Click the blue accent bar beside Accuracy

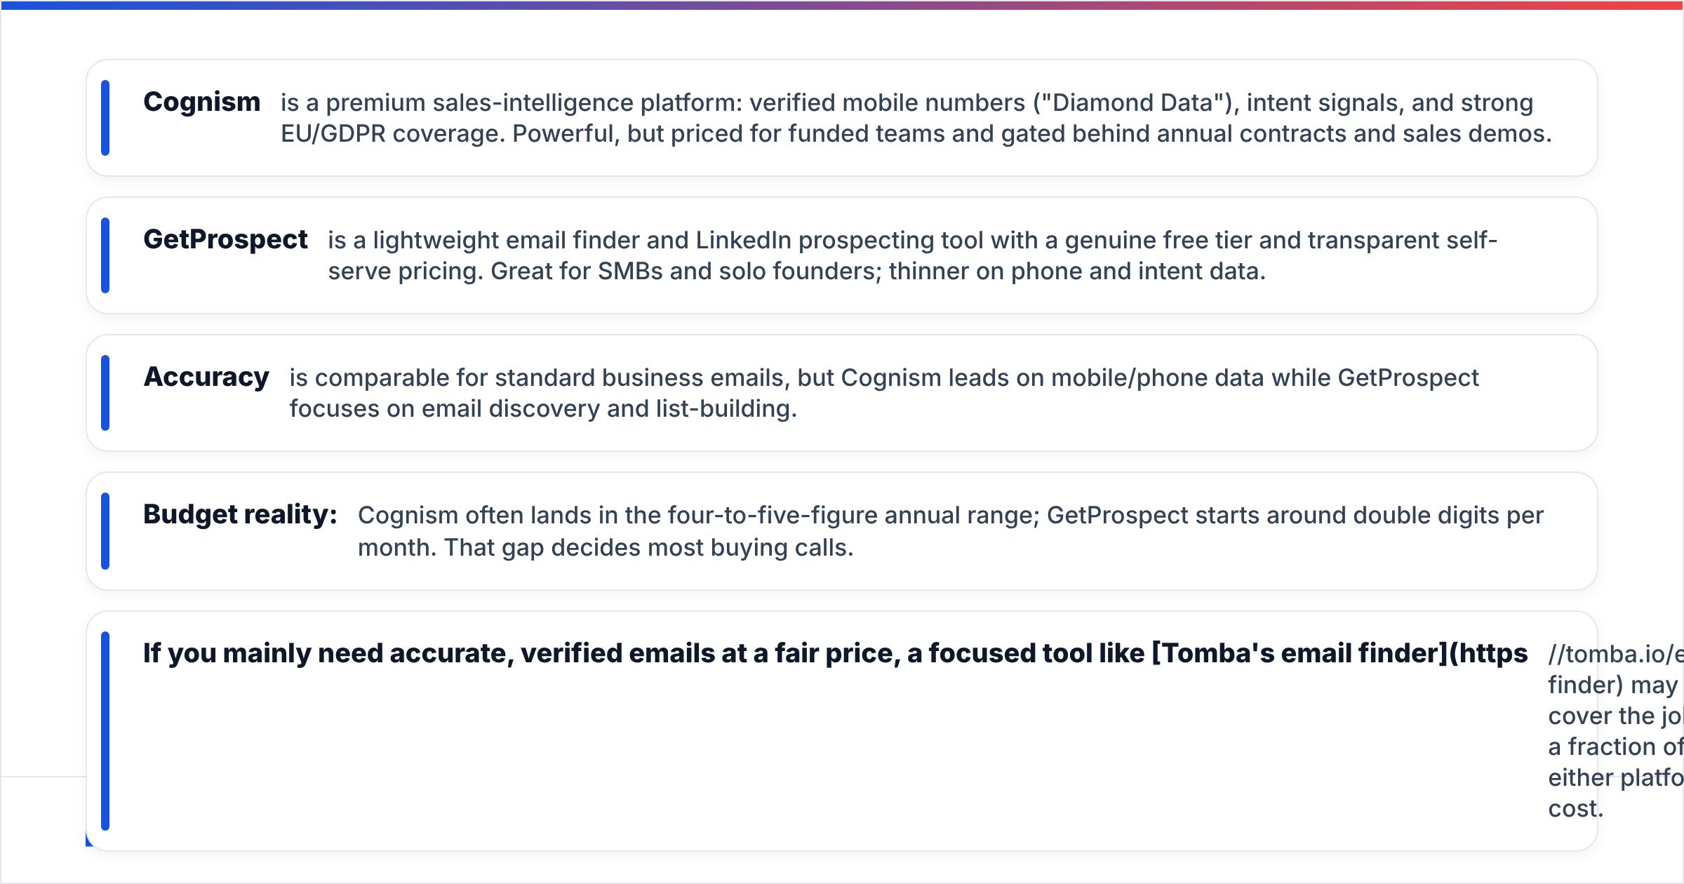tap(105, 393)
